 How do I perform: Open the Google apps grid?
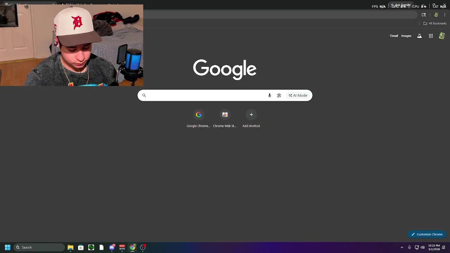click(x=431, y=36)
